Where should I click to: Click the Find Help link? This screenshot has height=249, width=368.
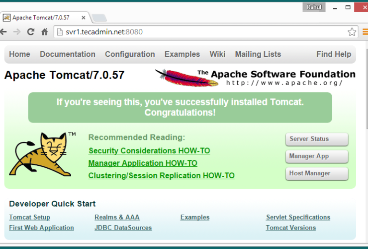click(334, 54)
